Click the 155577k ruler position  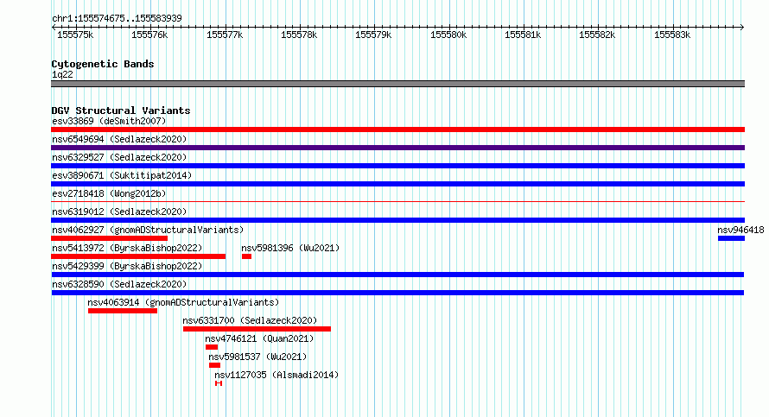click(225, 35)
